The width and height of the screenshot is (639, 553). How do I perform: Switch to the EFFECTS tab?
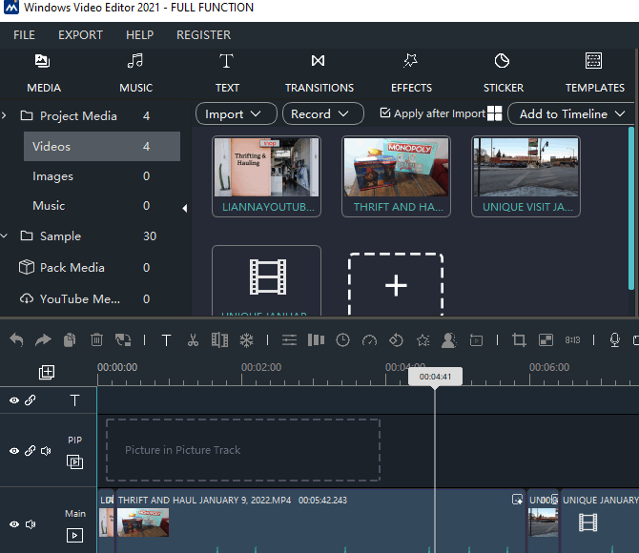tap(411, 73)
